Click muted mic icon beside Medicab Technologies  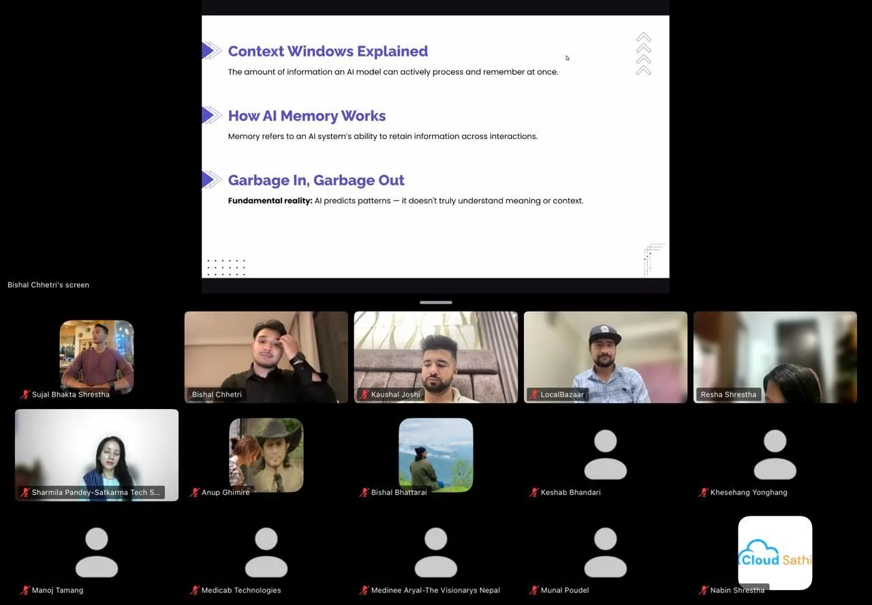(x=195, y=591)
